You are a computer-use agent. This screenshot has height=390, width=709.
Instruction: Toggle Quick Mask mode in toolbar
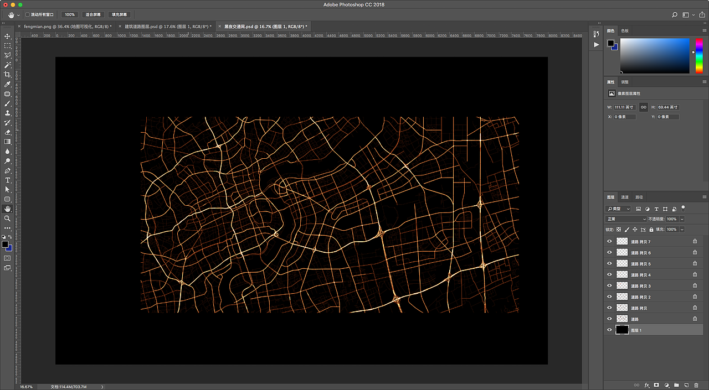point(8,258)
